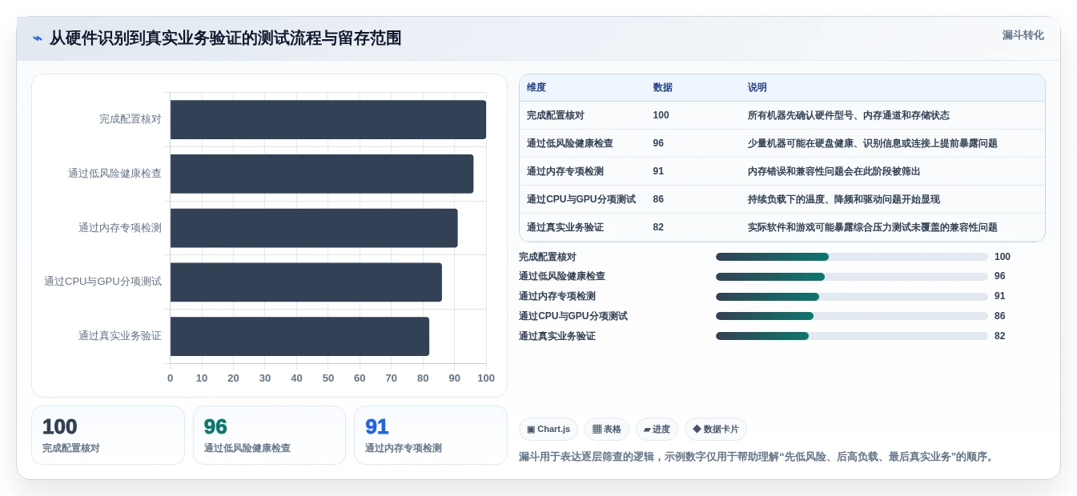Click the 通过真实业务验证 chart bar
The height and width of the screenshot is (496, 1077).
[299, 336]
